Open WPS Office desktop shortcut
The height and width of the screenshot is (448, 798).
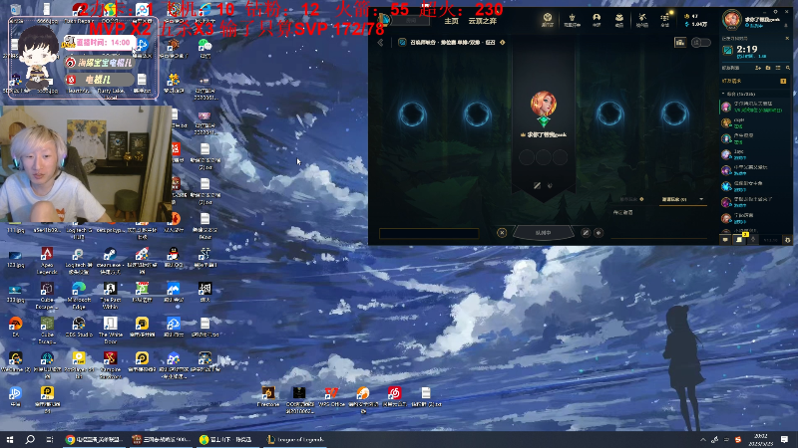331,396
